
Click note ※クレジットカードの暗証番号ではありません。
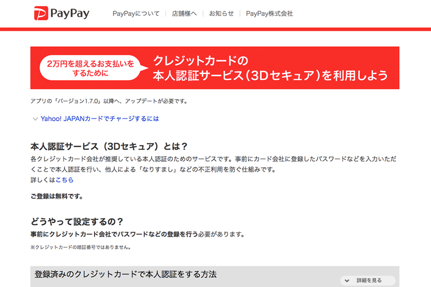click(x=81, y=247)
